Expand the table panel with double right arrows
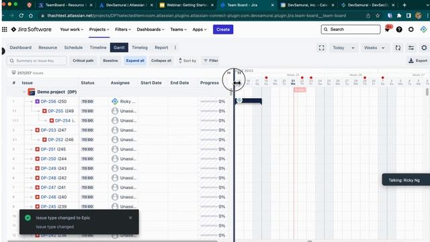 228,73
